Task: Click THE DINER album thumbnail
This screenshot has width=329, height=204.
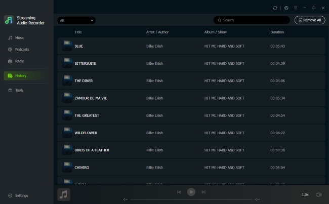Action: [67, 80]
